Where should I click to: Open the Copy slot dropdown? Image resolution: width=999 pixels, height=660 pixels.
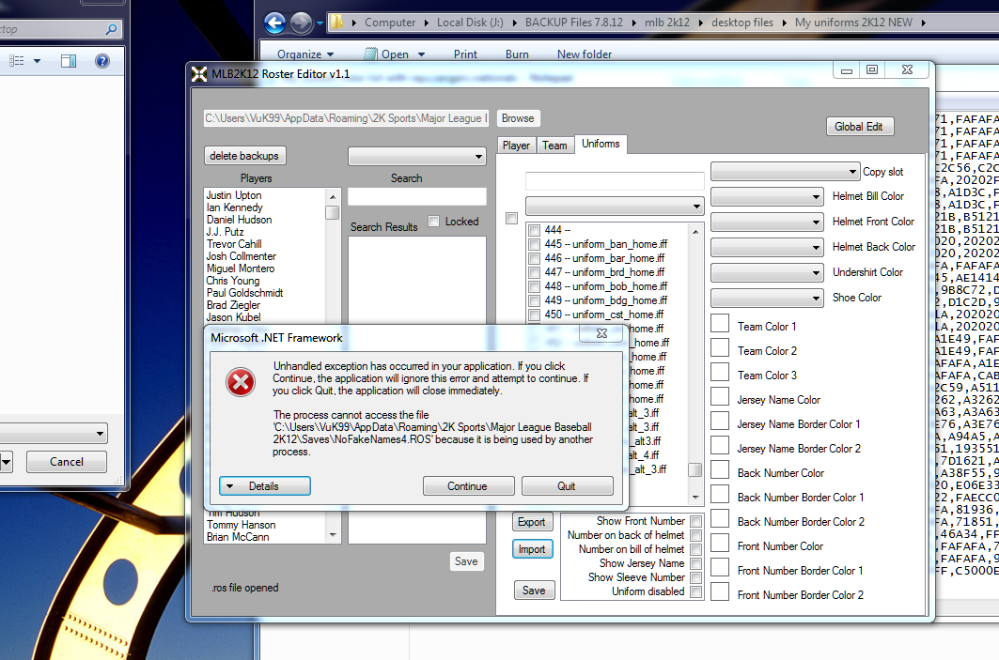pyautogui.click(x=785, y=171)
